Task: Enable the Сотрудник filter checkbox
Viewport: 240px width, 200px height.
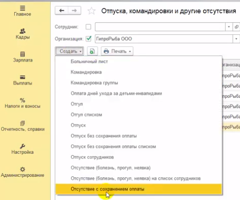Action: click(x=88, y=27)
